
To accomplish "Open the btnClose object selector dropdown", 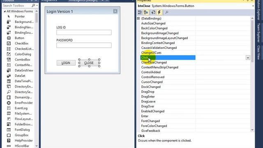I will tap(253, 6).
